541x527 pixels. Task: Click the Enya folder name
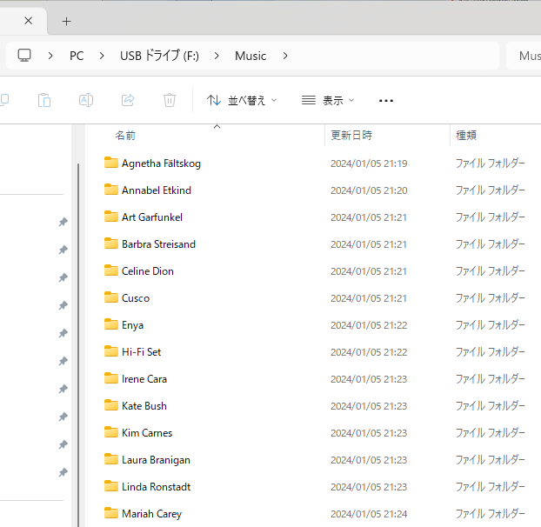pos(132,325)
